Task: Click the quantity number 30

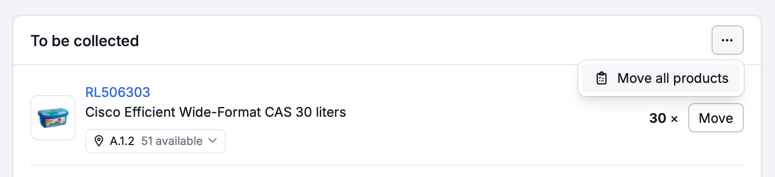Action: [x=658, y=118]
